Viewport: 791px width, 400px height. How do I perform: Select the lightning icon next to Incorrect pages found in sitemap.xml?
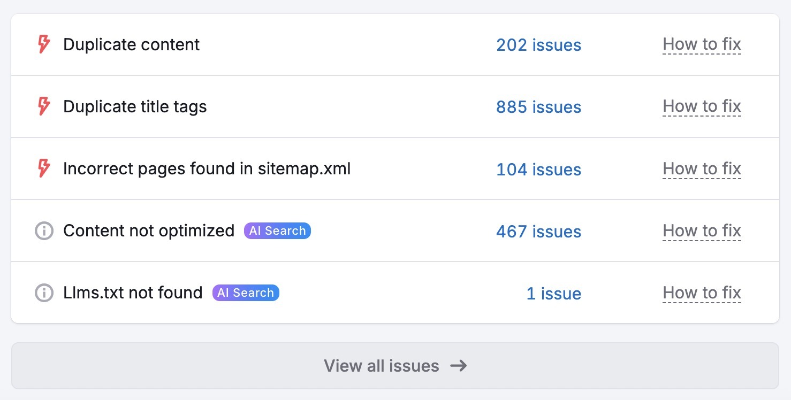tap(43, 168)
